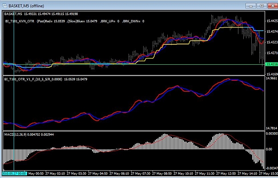Close the BASKET,M5 offline chart
Screen dimensions: 278x178
point(273,6)
